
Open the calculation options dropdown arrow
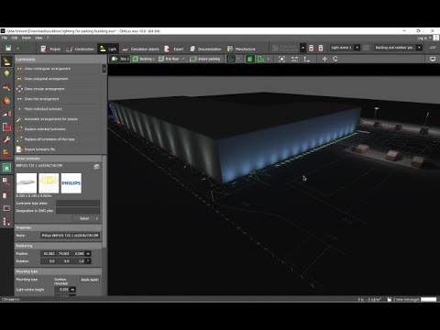[302, 48]
